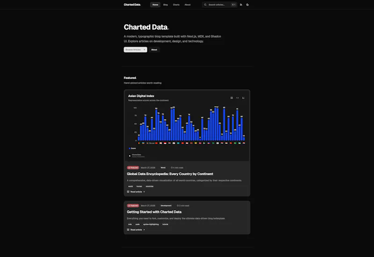Click the chart type icon
Screen dimensions: 374x257
coord(243,98)
